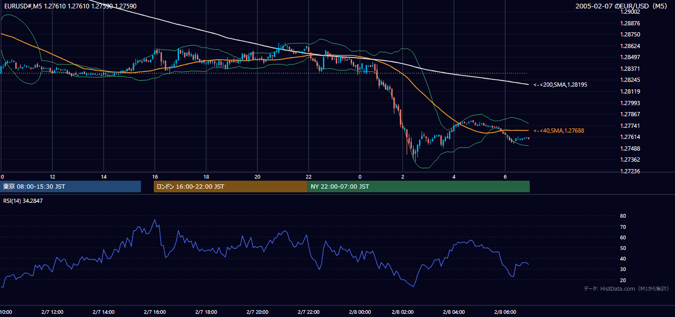
Task: Click RSI scale value 80
Action: tap(623, 216)
